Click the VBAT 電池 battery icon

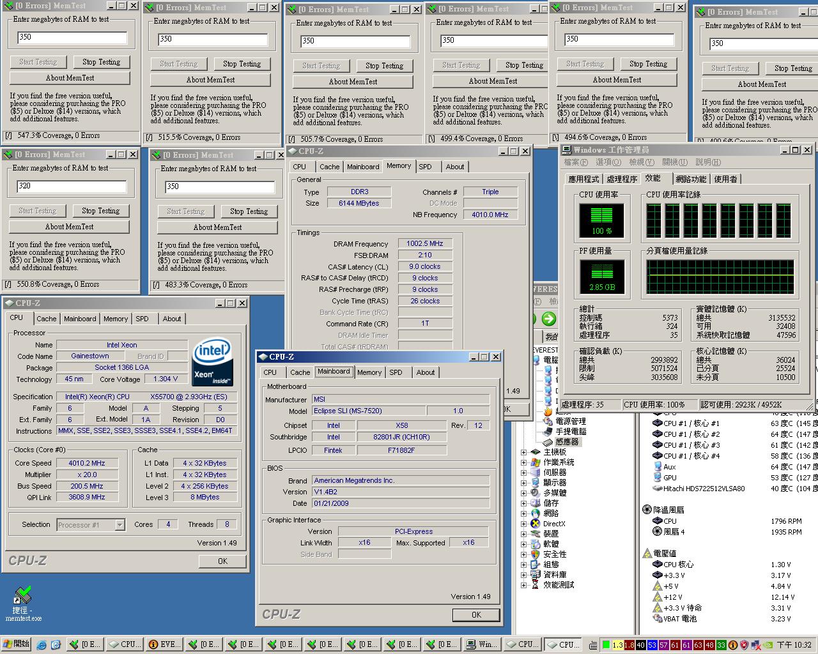coord(657,618)
